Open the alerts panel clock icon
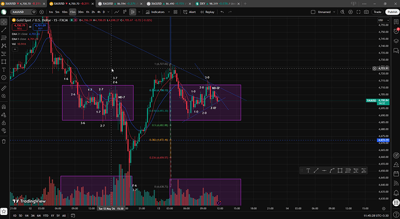The image size is (400, 219). 396,31
